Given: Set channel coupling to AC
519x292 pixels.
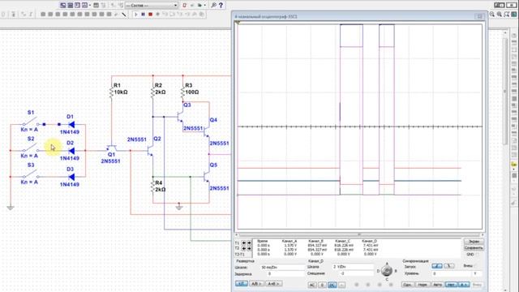Looking at the screenshot, I should (x=312, y=285).
